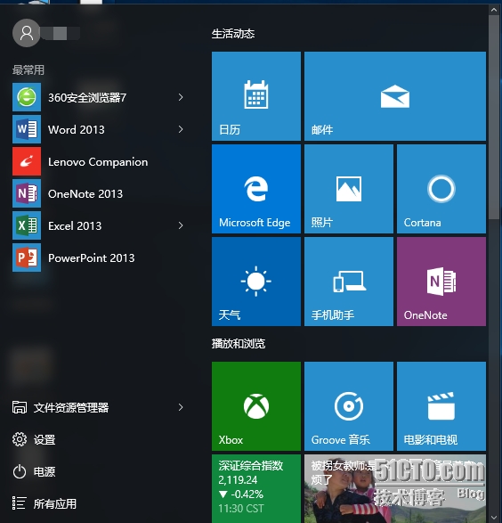Click the 生活动态 group heading
Image resolution: width=502 pixels, height=523 pixels.
click(233, 34)
